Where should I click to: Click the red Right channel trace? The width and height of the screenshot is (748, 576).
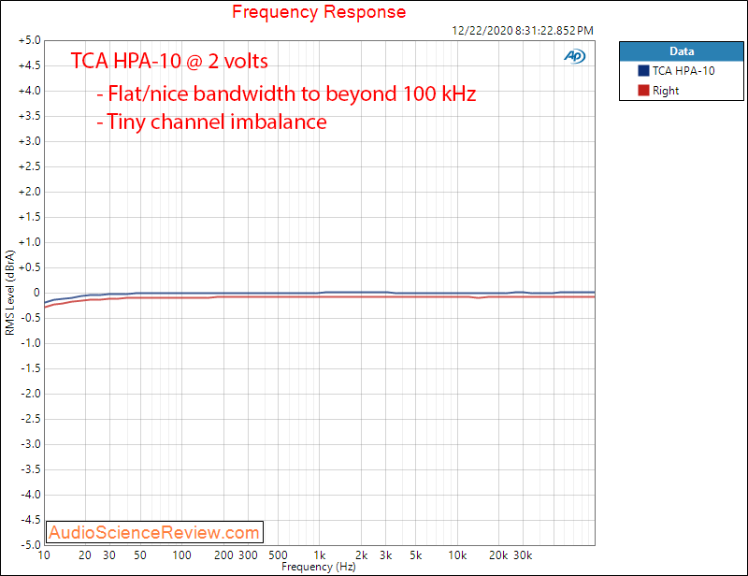click(x=320, y=296)
